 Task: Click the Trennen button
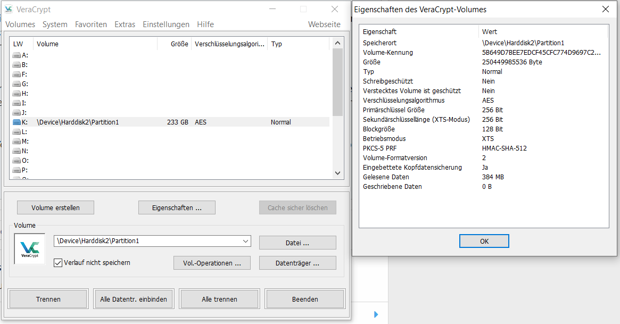(x=48, y=299)
